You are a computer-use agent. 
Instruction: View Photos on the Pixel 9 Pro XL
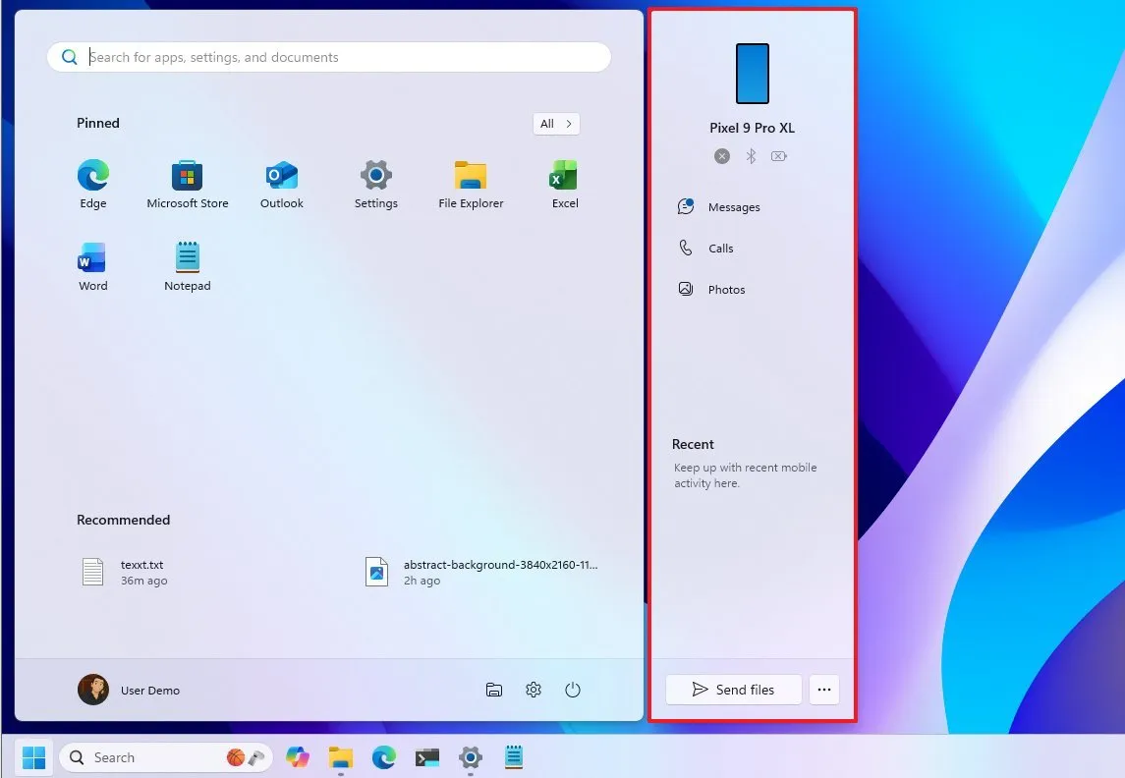pos(727,289)
